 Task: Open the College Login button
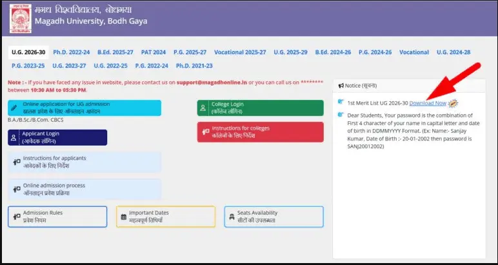(x=261, y=108)
